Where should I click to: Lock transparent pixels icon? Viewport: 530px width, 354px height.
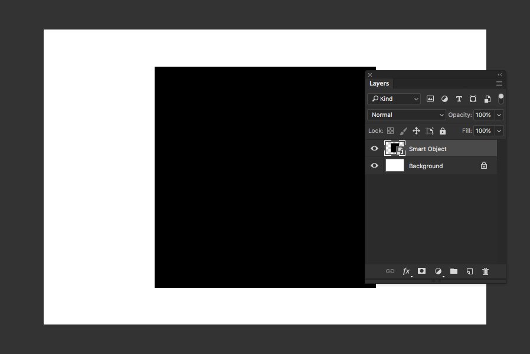[x=390, y=131]
